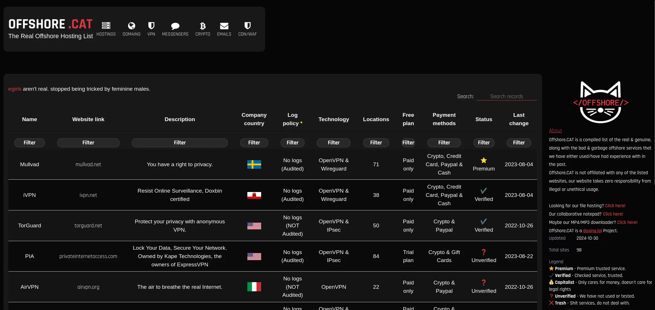Click the file hosting Click here link
The image size is (655, 310).
(615, 206)
